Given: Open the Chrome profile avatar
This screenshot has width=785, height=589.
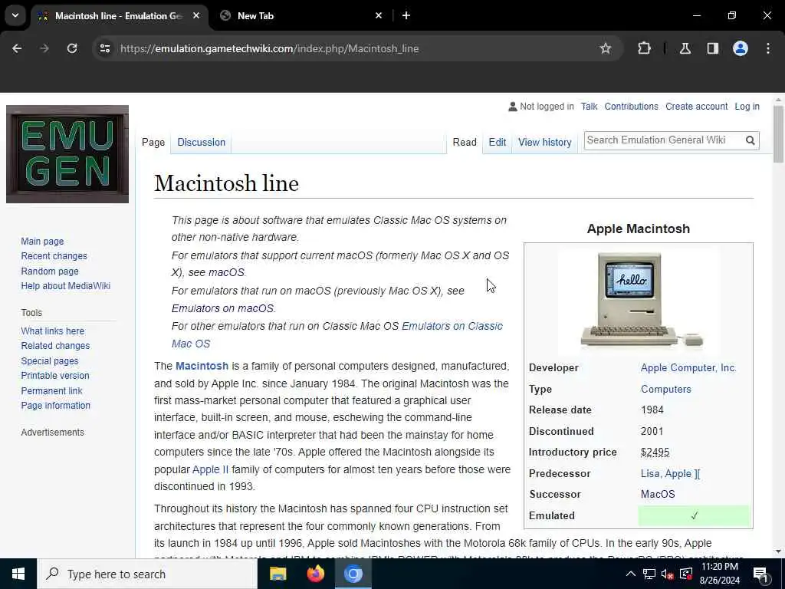Looking at the screenshot, I should 741,48.
